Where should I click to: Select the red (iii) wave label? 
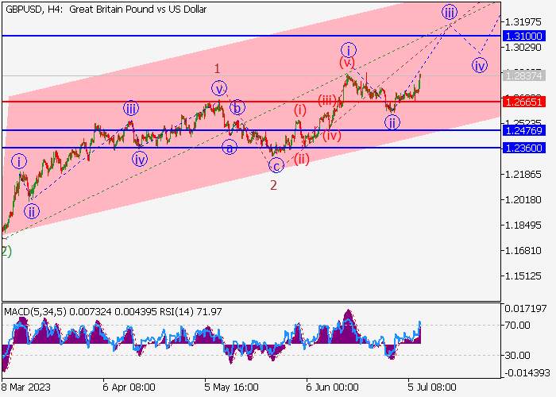click(x=327, y=100)
